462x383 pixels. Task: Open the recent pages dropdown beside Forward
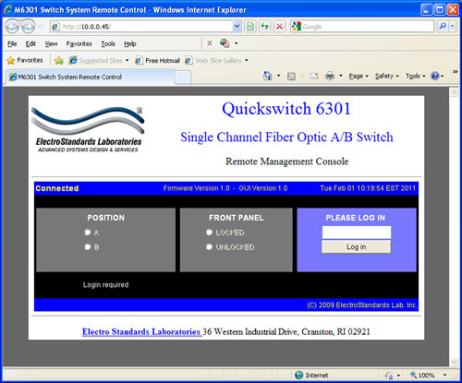point(41,27)
